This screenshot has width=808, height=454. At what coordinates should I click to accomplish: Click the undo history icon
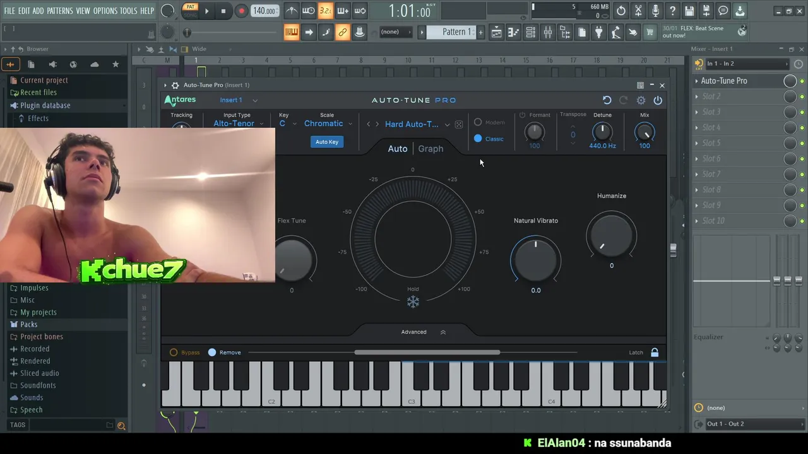621,11
